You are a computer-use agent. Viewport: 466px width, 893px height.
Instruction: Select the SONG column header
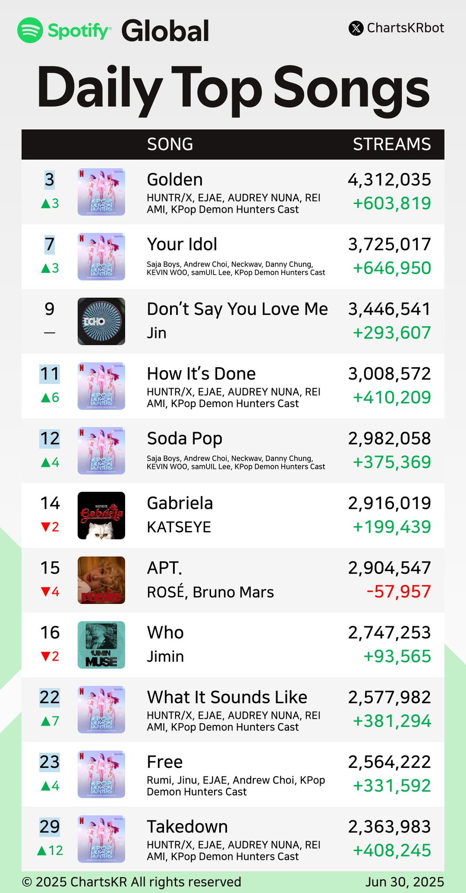[x=170, y=144]
